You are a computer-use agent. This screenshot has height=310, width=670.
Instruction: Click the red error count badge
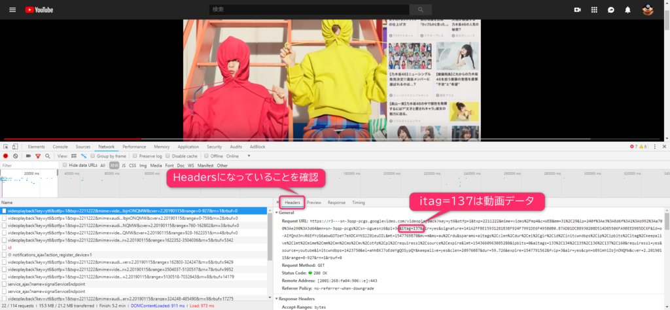click(633, 146)
